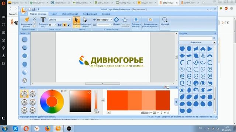236x132 pixels.
Task: Click the Масштаб magnifier icon
Action: coord(165,20)
